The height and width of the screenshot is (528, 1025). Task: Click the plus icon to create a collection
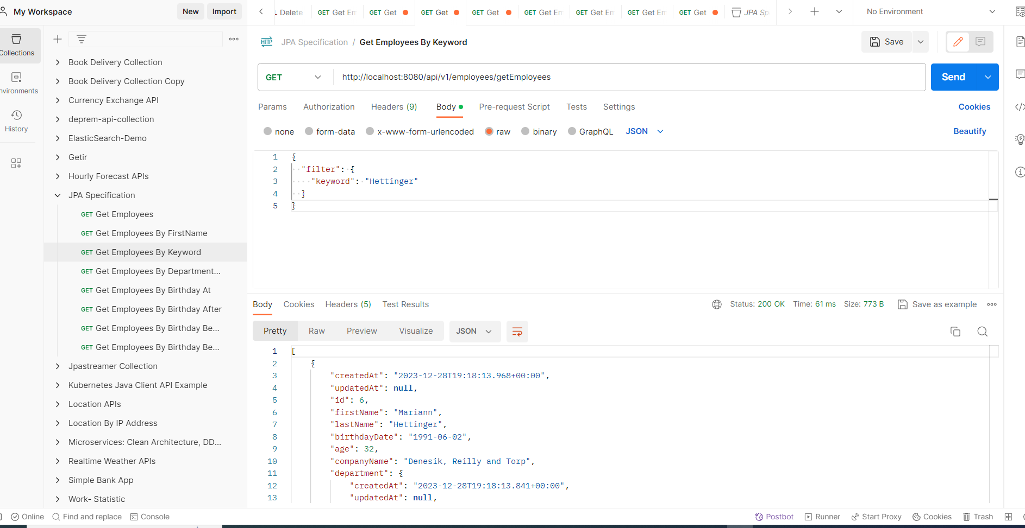[58, 39]
